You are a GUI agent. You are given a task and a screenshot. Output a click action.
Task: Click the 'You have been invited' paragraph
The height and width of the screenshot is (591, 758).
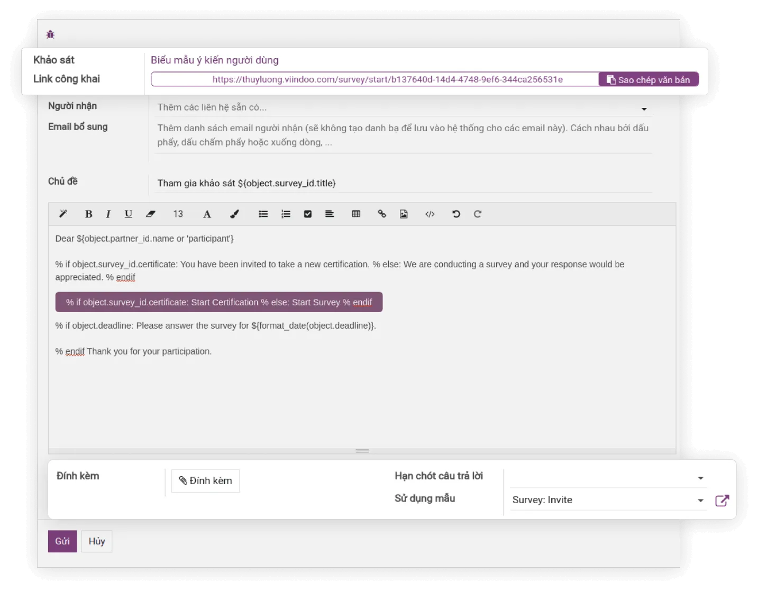pyautogui.click(x=340, y=270)
